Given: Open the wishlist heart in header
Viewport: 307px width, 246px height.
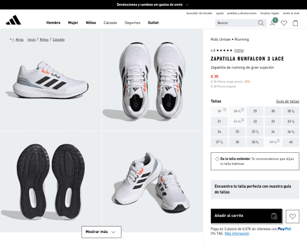Looking at the screenshot, I should point(284,23).
